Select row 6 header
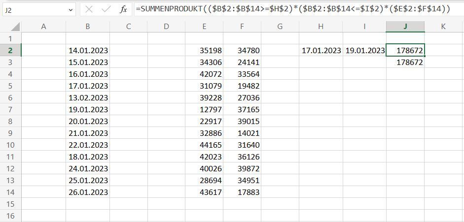The width and height of the screenshot is (464, 222). 11,98
